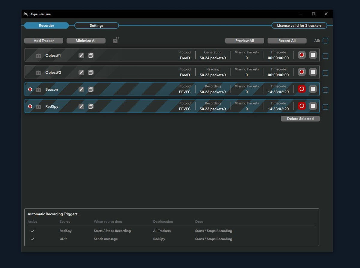
Task: Stop Object#2 with the stop button
Action: 313,72
